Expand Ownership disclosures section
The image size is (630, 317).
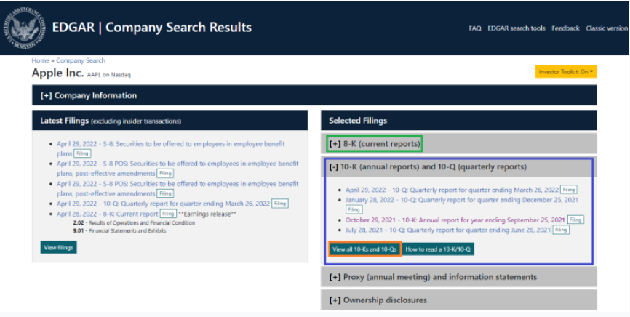pos(458,300)
